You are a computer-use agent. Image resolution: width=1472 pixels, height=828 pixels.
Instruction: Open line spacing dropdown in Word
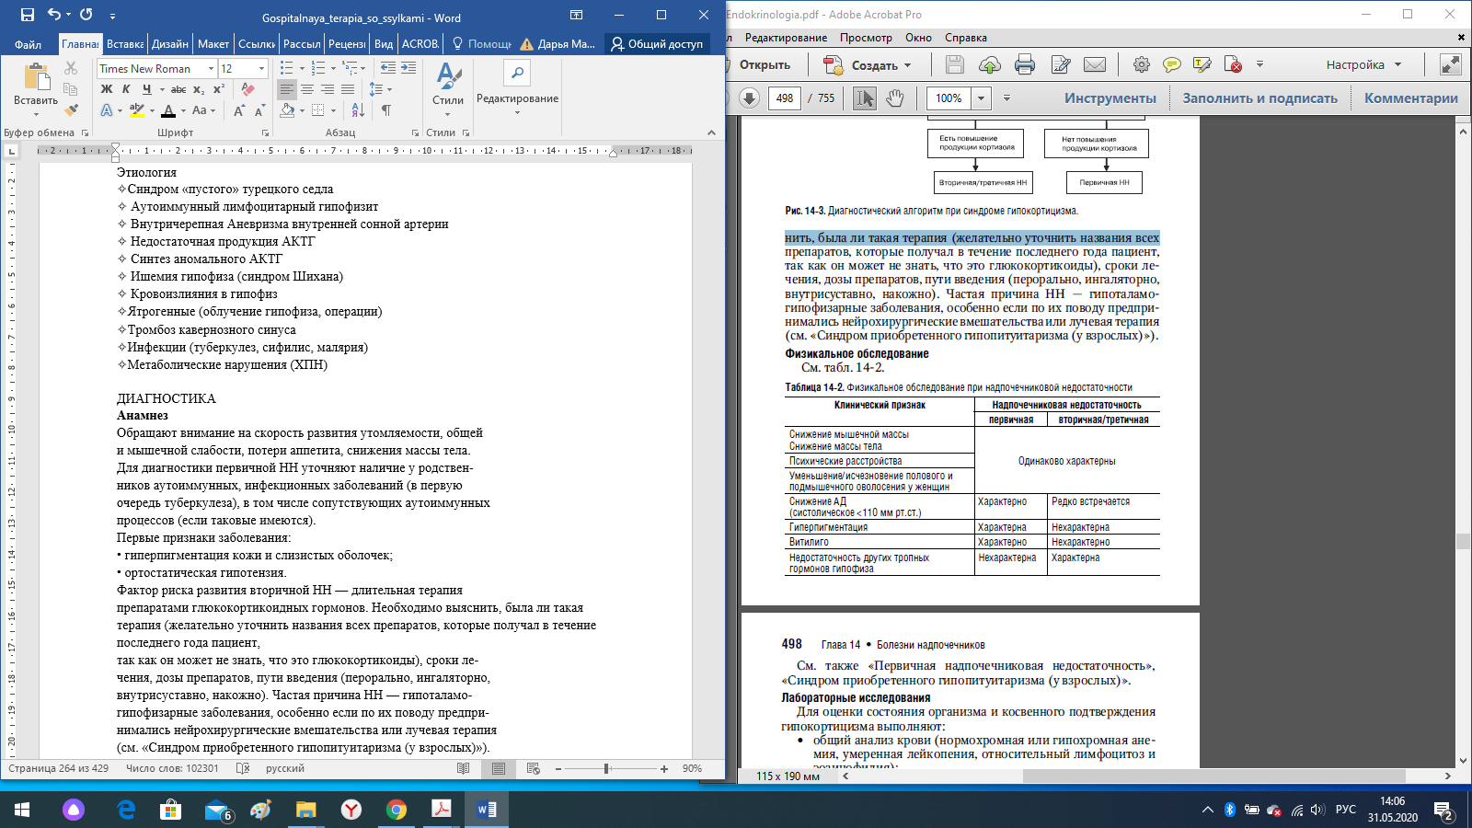tap(380, 89)
